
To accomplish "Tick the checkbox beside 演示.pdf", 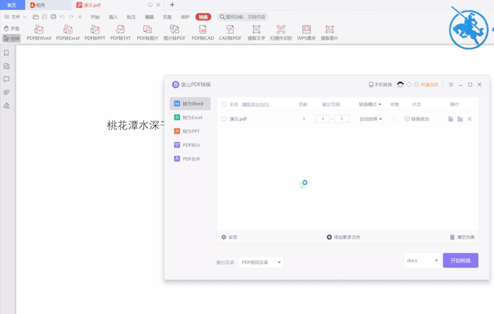I will (x=224, y=119).
